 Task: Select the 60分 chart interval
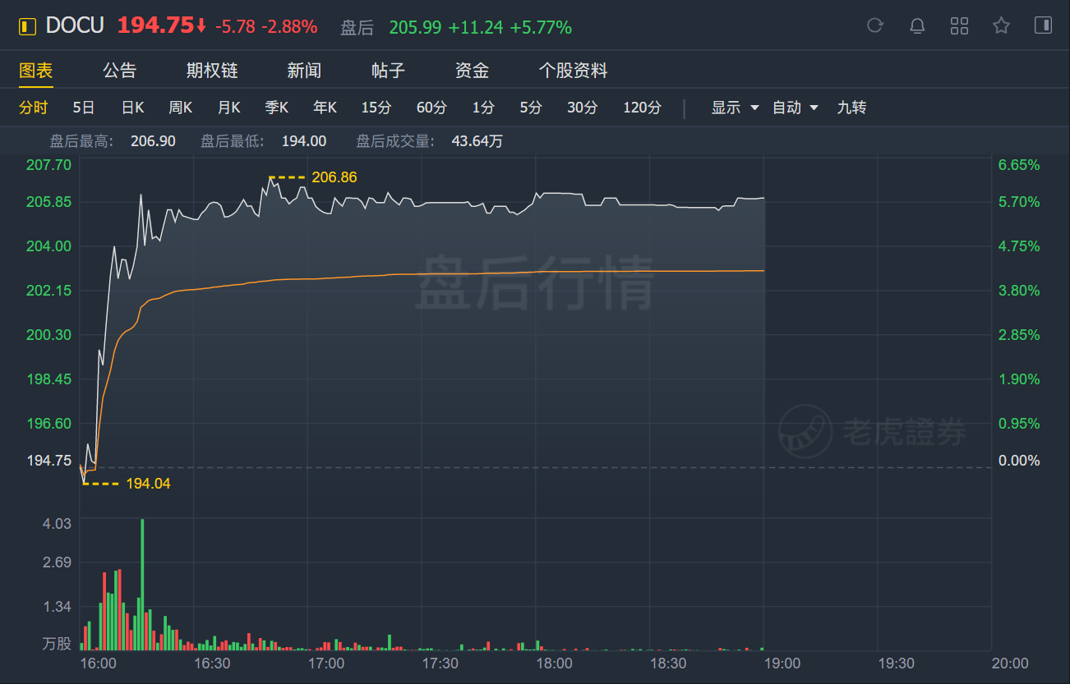coord(431,108)
